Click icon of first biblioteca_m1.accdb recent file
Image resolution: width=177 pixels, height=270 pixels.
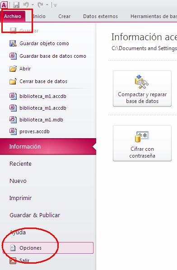13,96
